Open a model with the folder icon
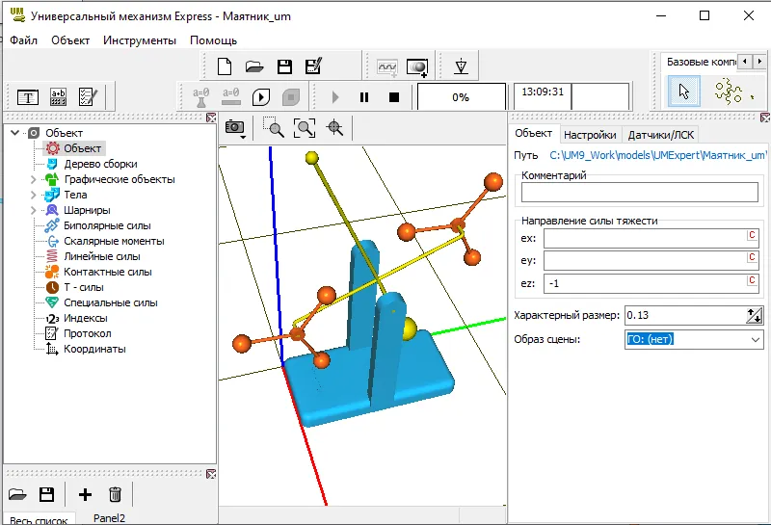771x525 pixels. pyautogui.click(x=254, y=66)
